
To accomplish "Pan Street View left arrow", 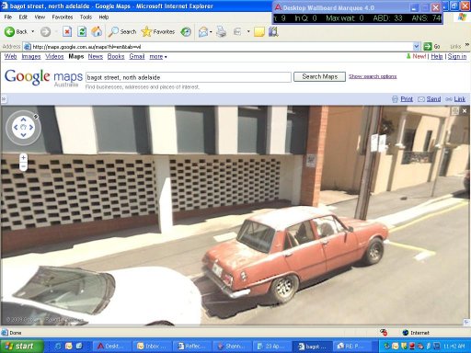I will pyautogui.click(x=16, y=127).
